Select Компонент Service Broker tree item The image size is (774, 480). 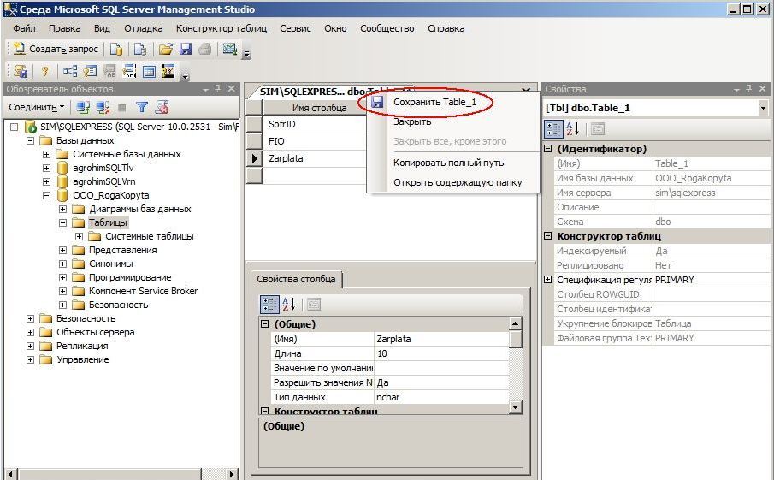(x=143, y=291)
